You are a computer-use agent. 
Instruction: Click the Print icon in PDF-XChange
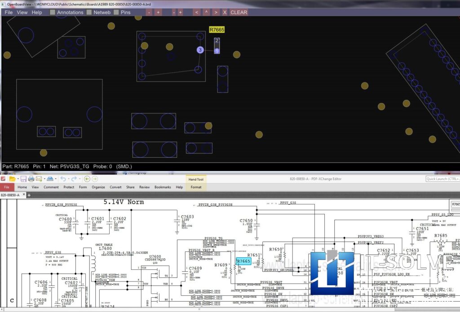[x=31, y=179]
